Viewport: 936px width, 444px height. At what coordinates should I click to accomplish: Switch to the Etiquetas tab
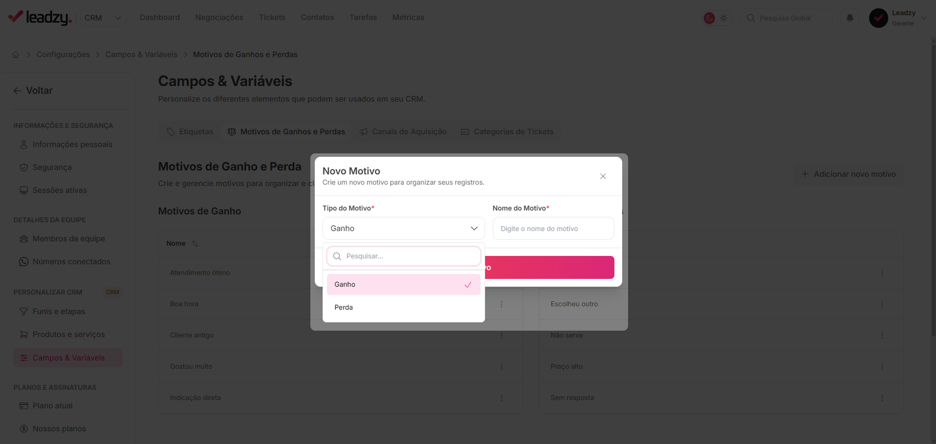(190, 132)
